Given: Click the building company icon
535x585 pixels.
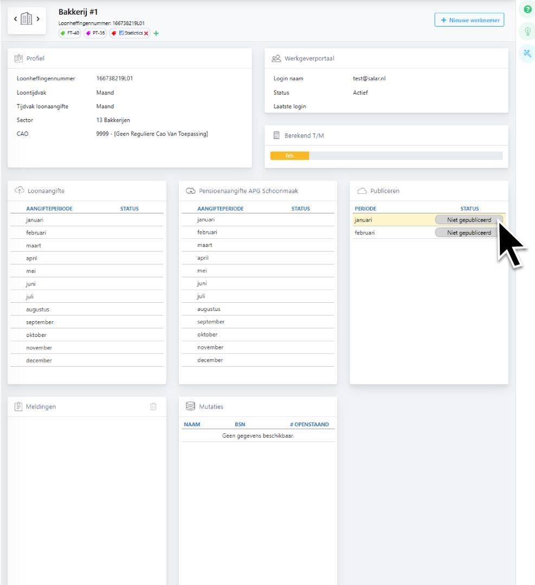Looking at the screenshot, I should 27,20.
